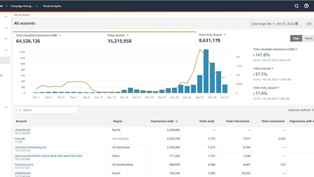Image resolution: width=314 pixels, height=177 pixels.
Task: Sort by the Account column header
Action: (x=21, y=121)
